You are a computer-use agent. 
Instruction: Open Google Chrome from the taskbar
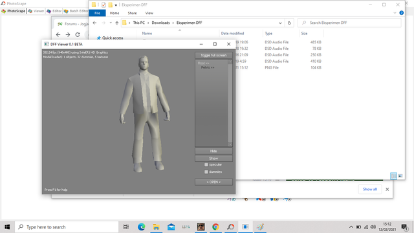[x=215, y=227]
